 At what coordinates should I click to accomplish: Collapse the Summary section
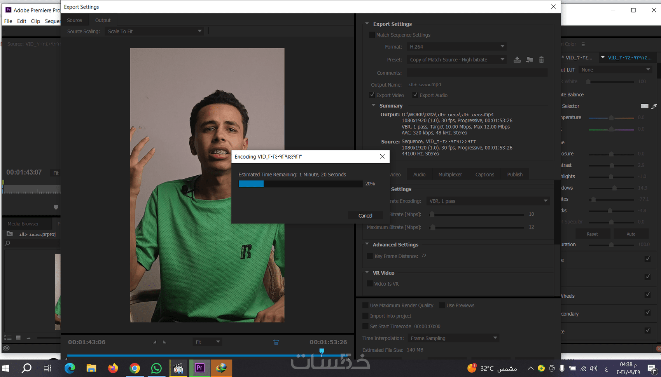373,105
